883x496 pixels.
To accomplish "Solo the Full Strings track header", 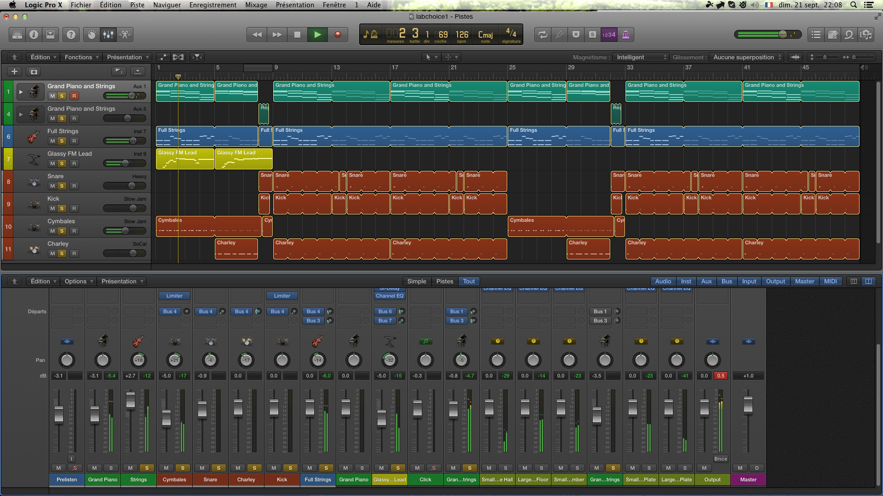I will (62, 141).
